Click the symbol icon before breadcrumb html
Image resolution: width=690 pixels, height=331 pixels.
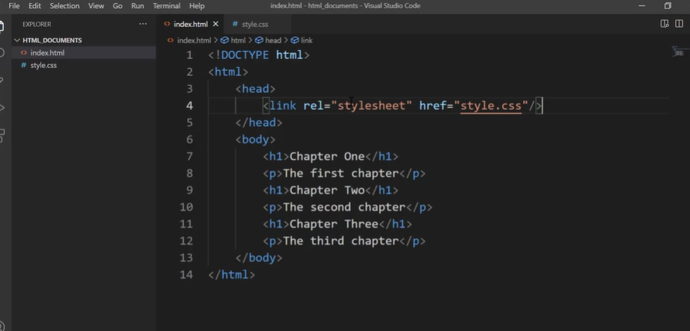point(225,40)
